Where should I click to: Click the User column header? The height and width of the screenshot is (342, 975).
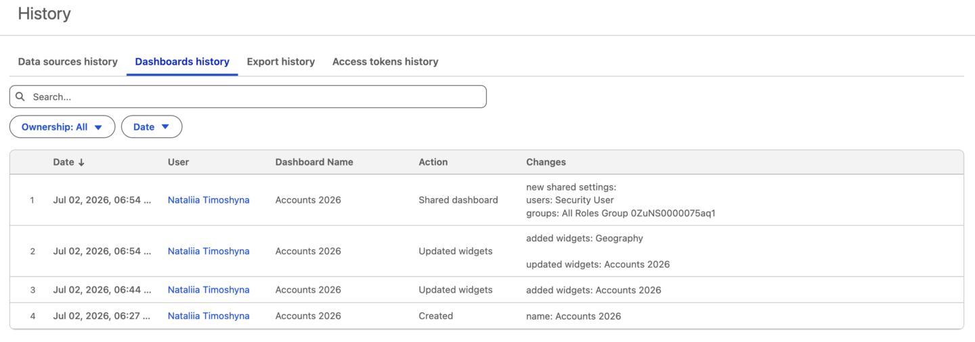coord(178,162)
